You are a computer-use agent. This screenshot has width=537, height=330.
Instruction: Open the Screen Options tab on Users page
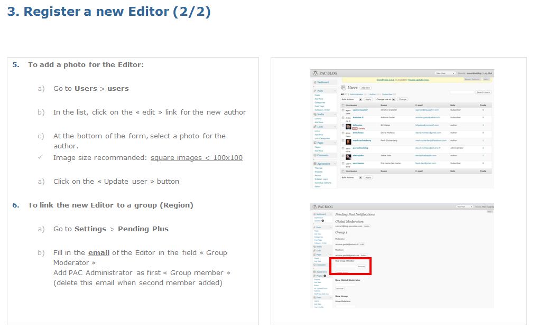tap(473, 79)
